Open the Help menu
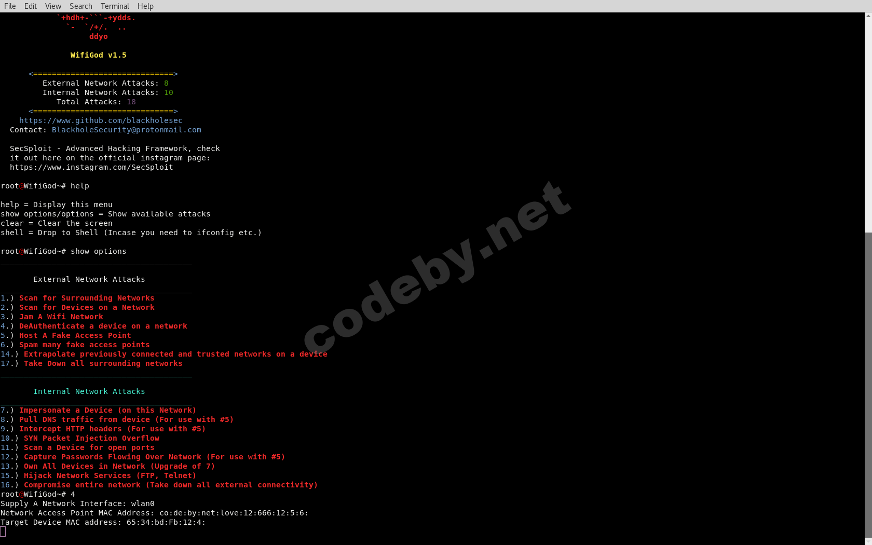This screenshot has width=872, height=545. tap(145, 6)
